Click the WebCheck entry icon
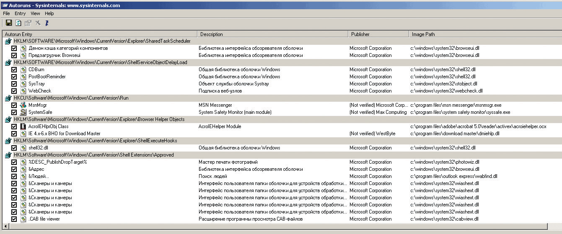 (x=23, y=91)
